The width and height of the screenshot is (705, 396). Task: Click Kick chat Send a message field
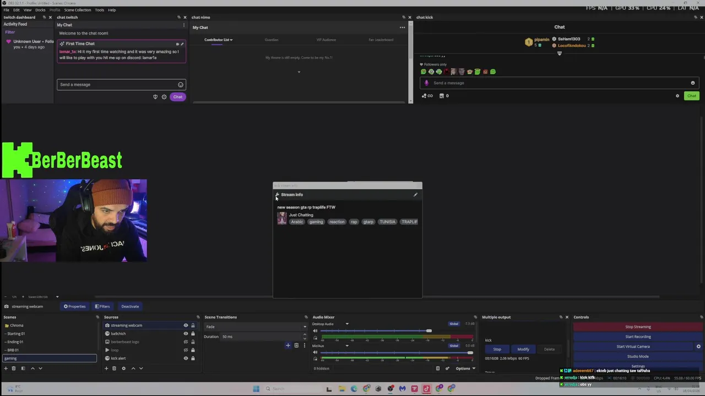pyautogui.click(x=560, y=83)
